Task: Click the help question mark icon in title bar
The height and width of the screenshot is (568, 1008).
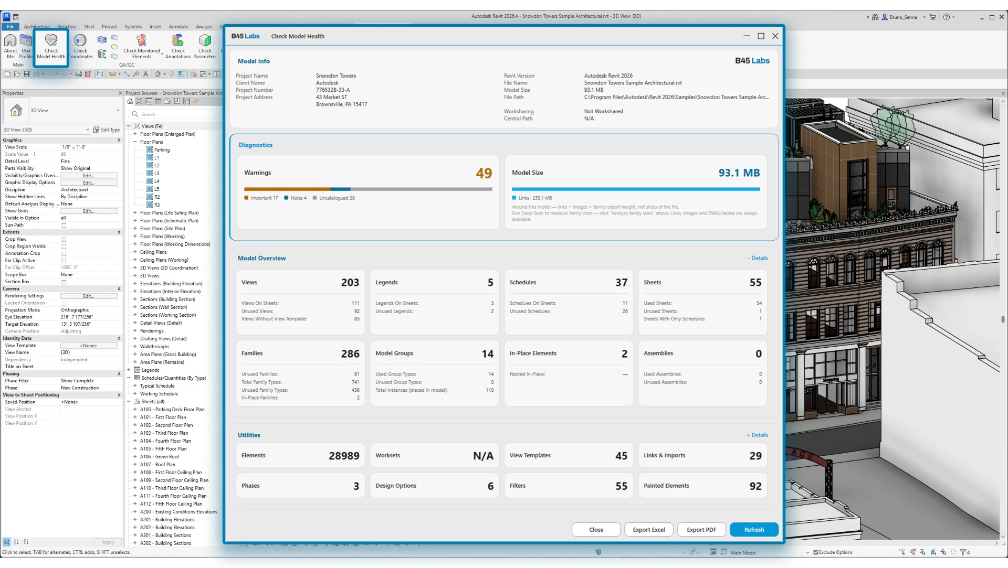Action: (x=946, y=17)
